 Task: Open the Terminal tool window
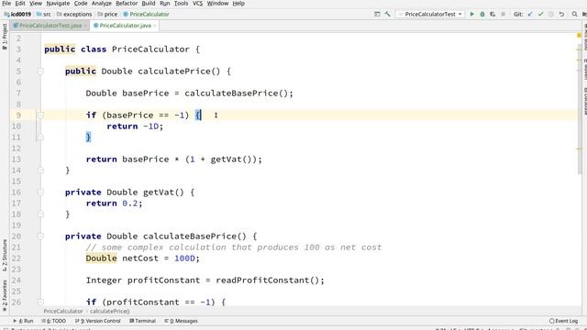[x=142, y=321]
